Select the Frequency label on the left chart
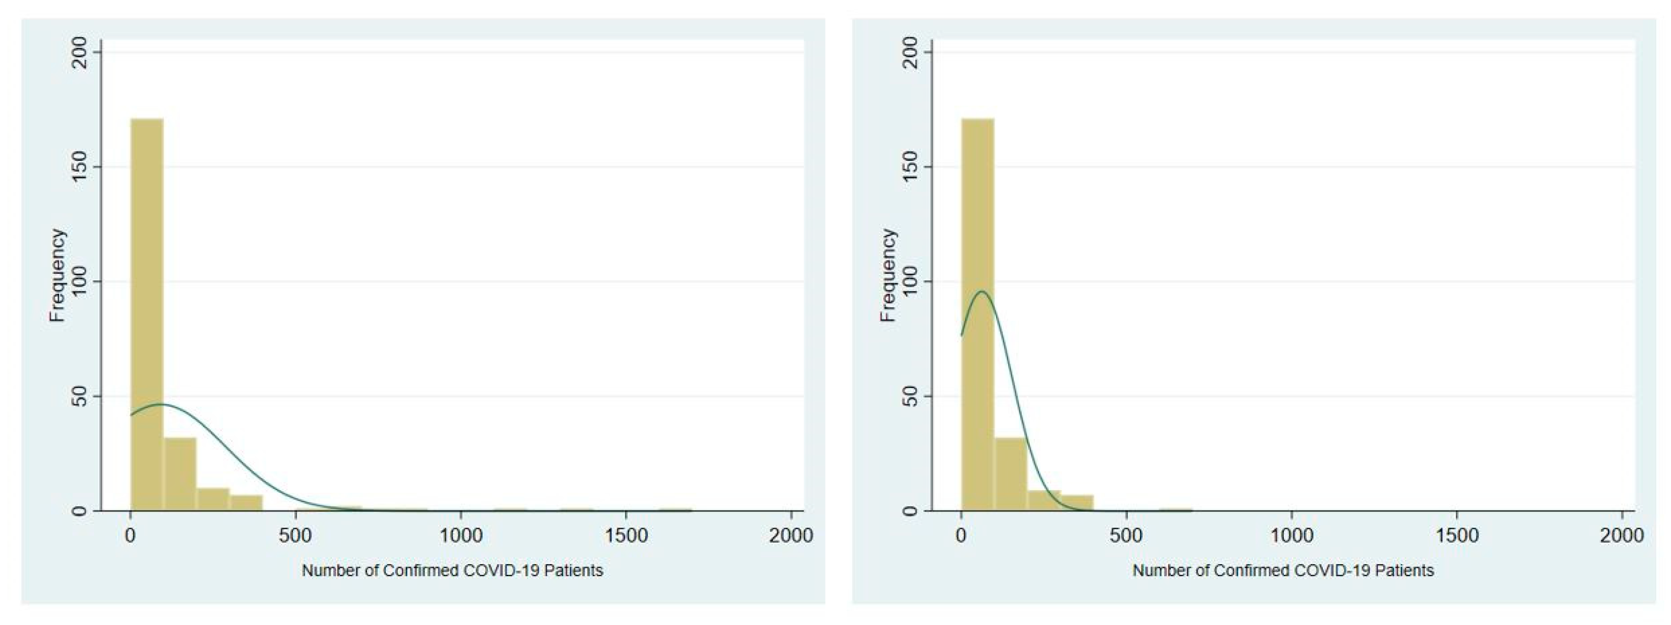Viewport: 1671px width, 625px height. pyautogui.click(x=58, y=275)
